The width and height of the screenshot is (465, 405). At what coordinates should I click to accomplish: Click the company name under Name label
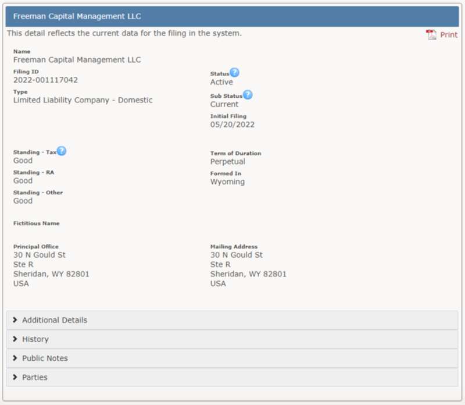(x=77, y=60)
